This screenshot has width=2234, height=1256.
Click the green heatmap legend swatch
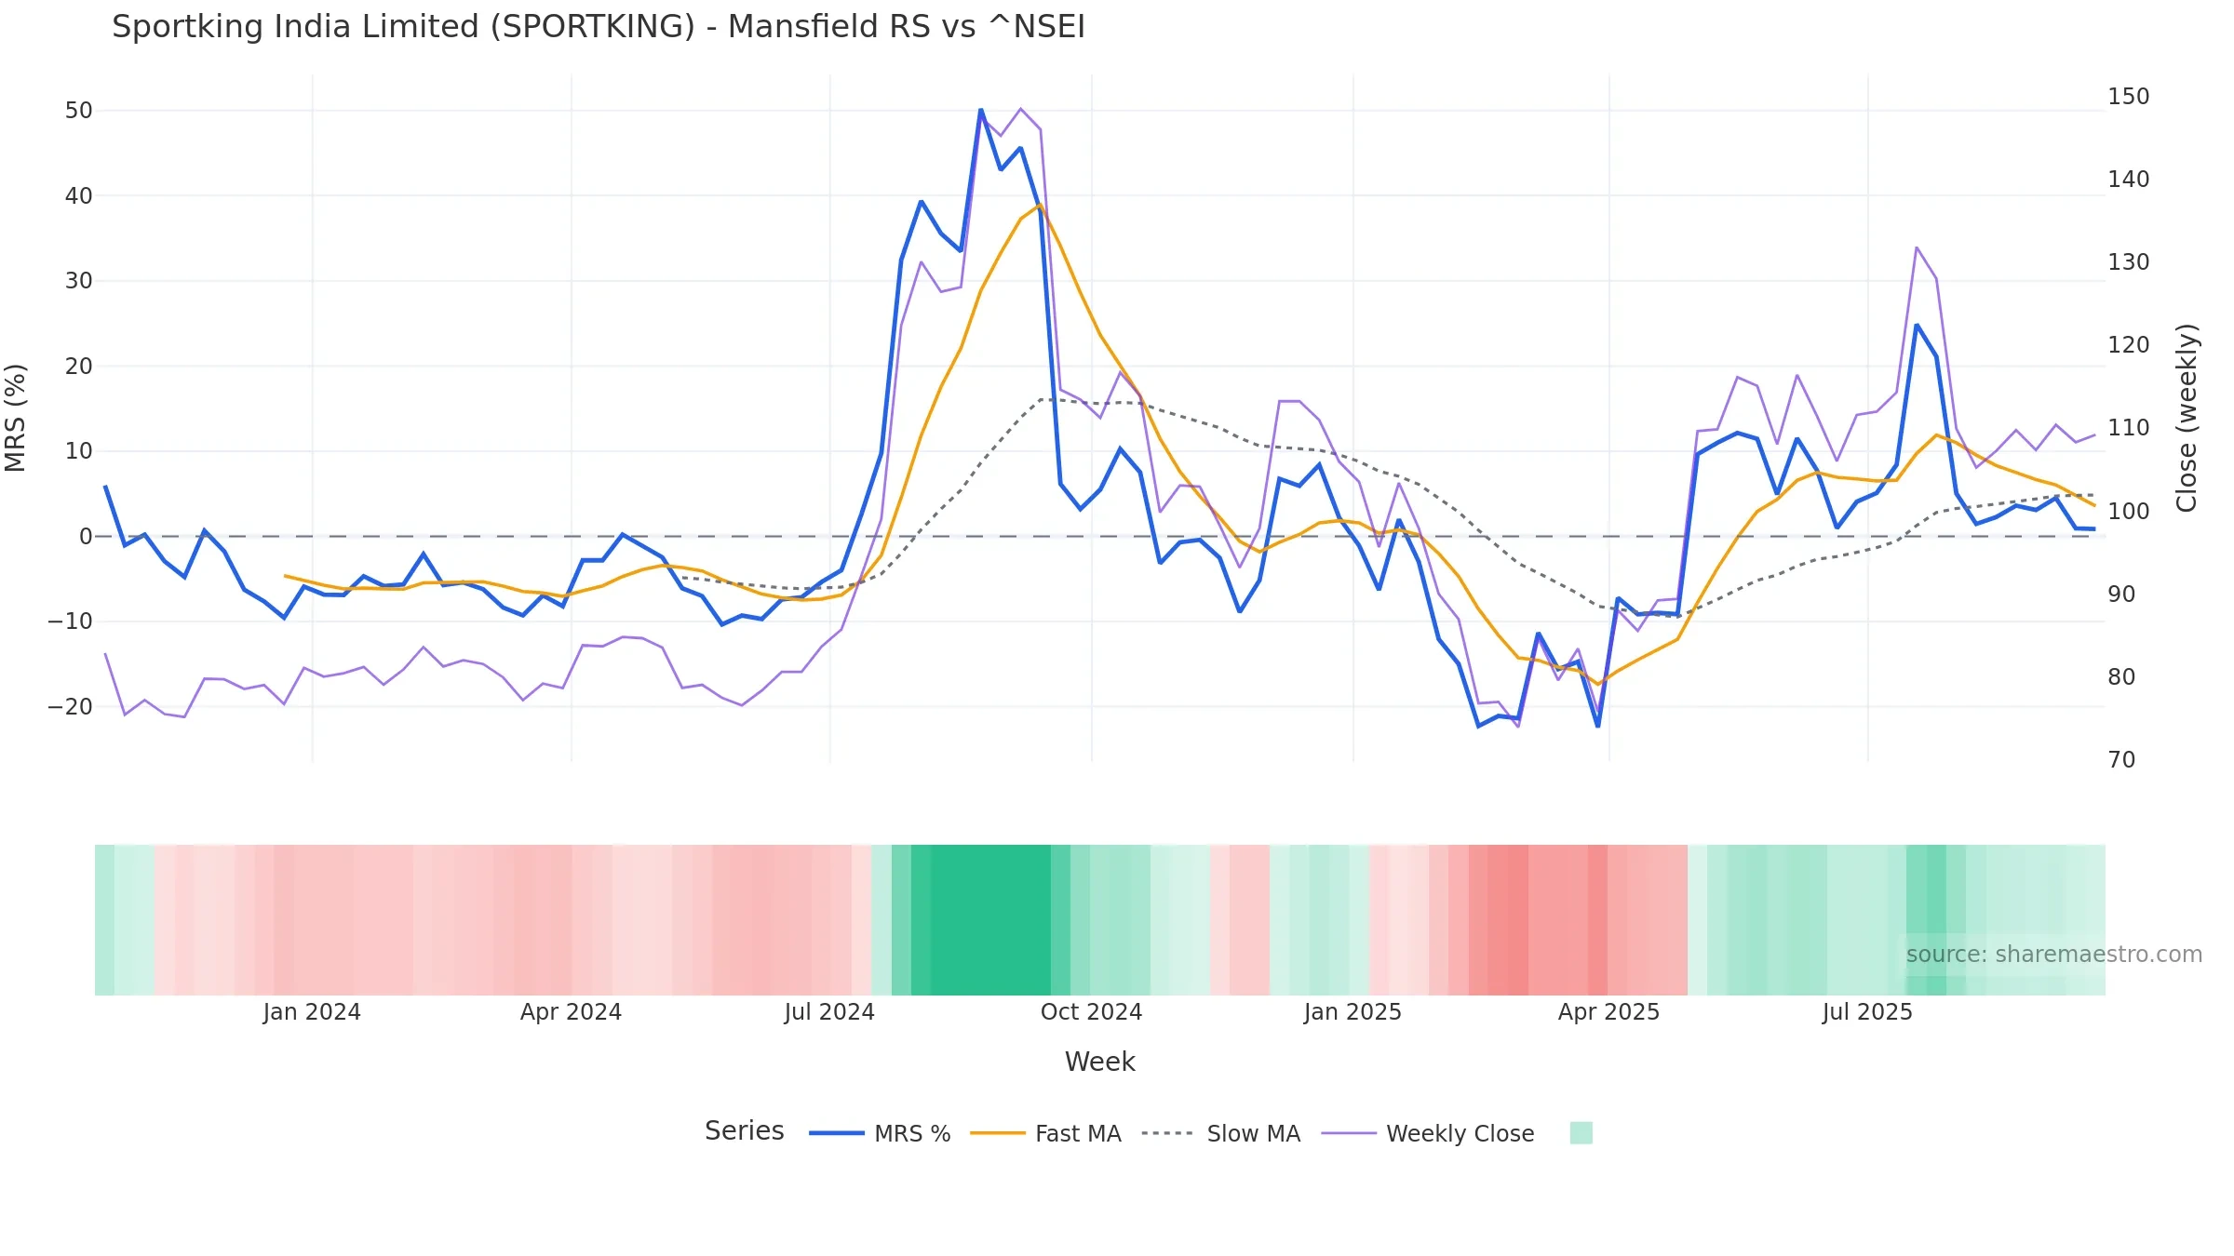click(1581, 1132)
